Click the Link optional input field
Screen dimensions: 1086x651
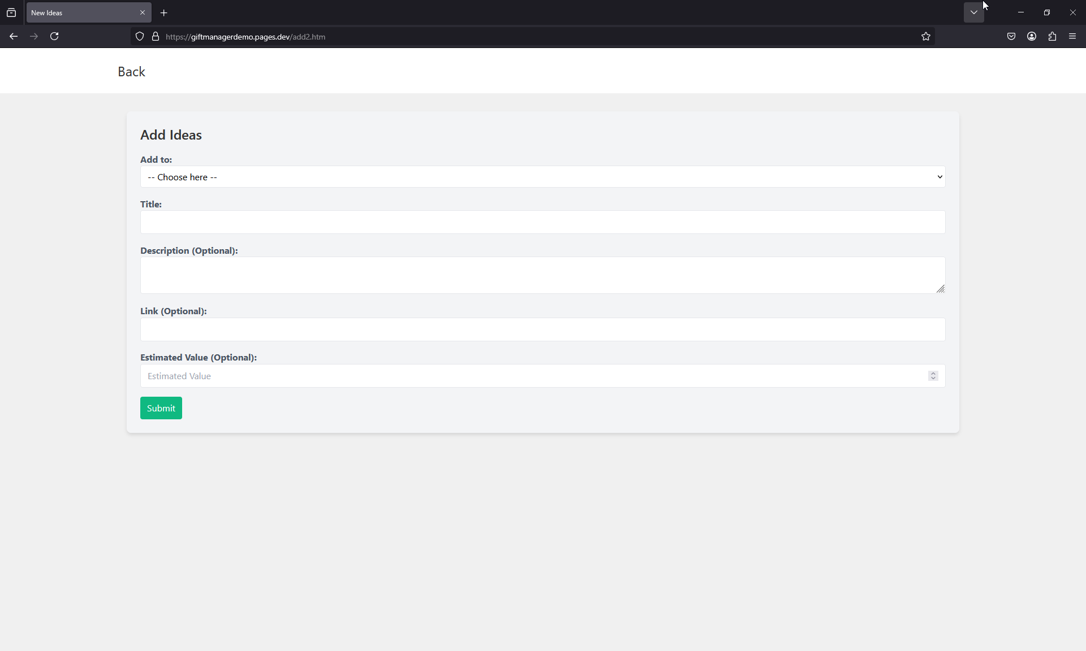click(x=542, y=328)
